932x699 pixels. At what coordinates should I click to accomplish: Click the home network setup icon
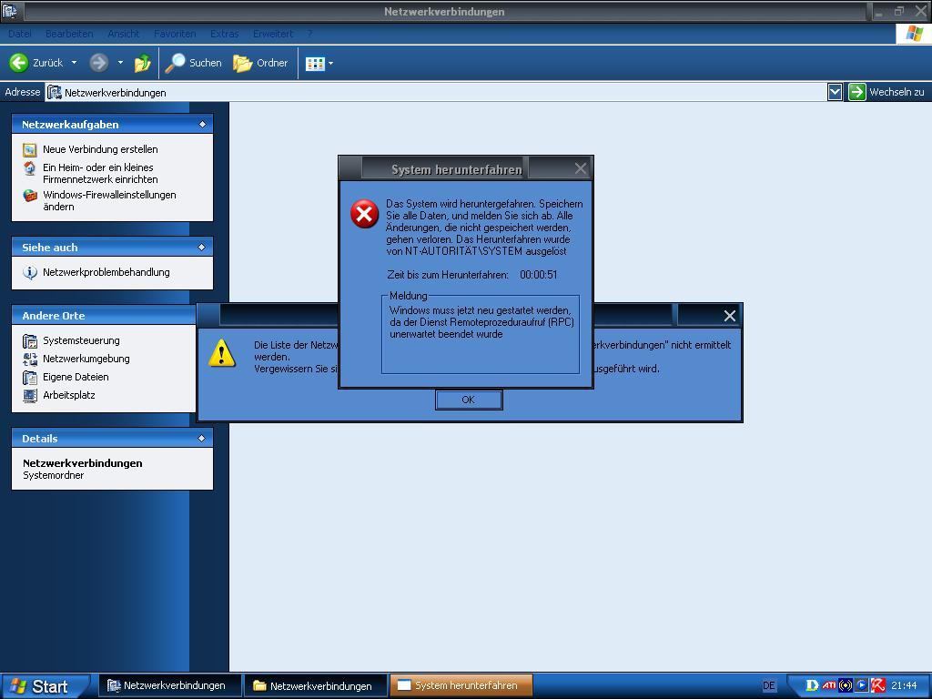(30, 168)
